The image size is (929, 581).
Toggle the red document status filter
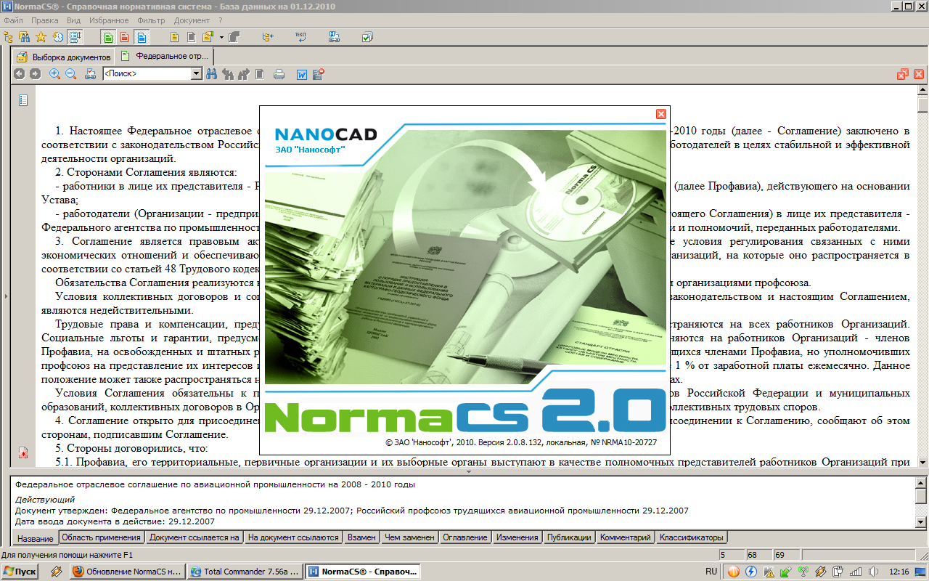click(x=124, y=37)
